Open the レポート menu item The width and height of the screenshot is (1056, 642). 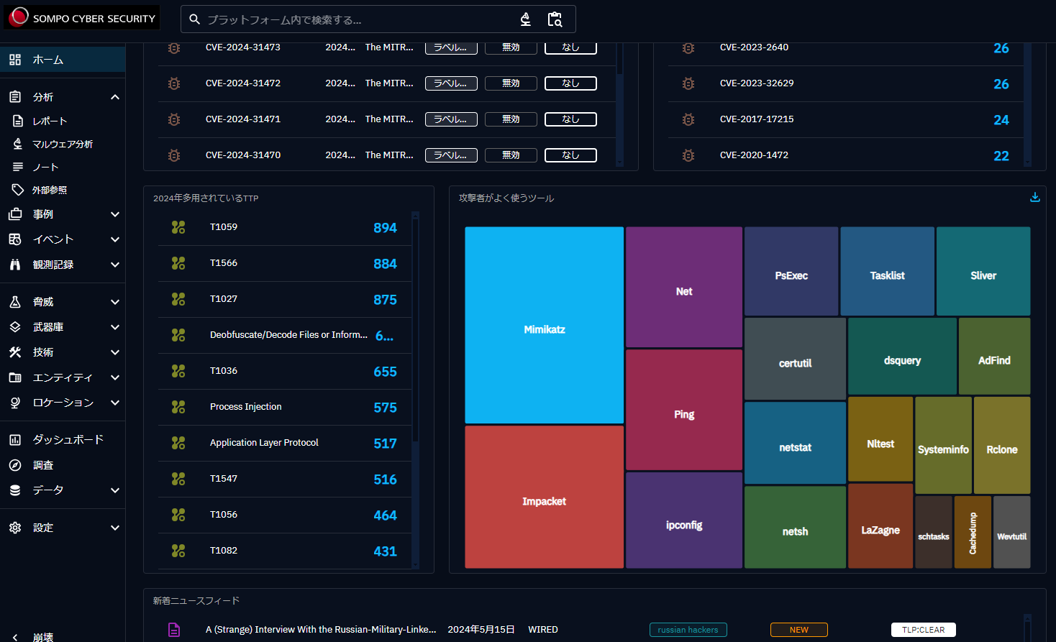coord(63,121)
